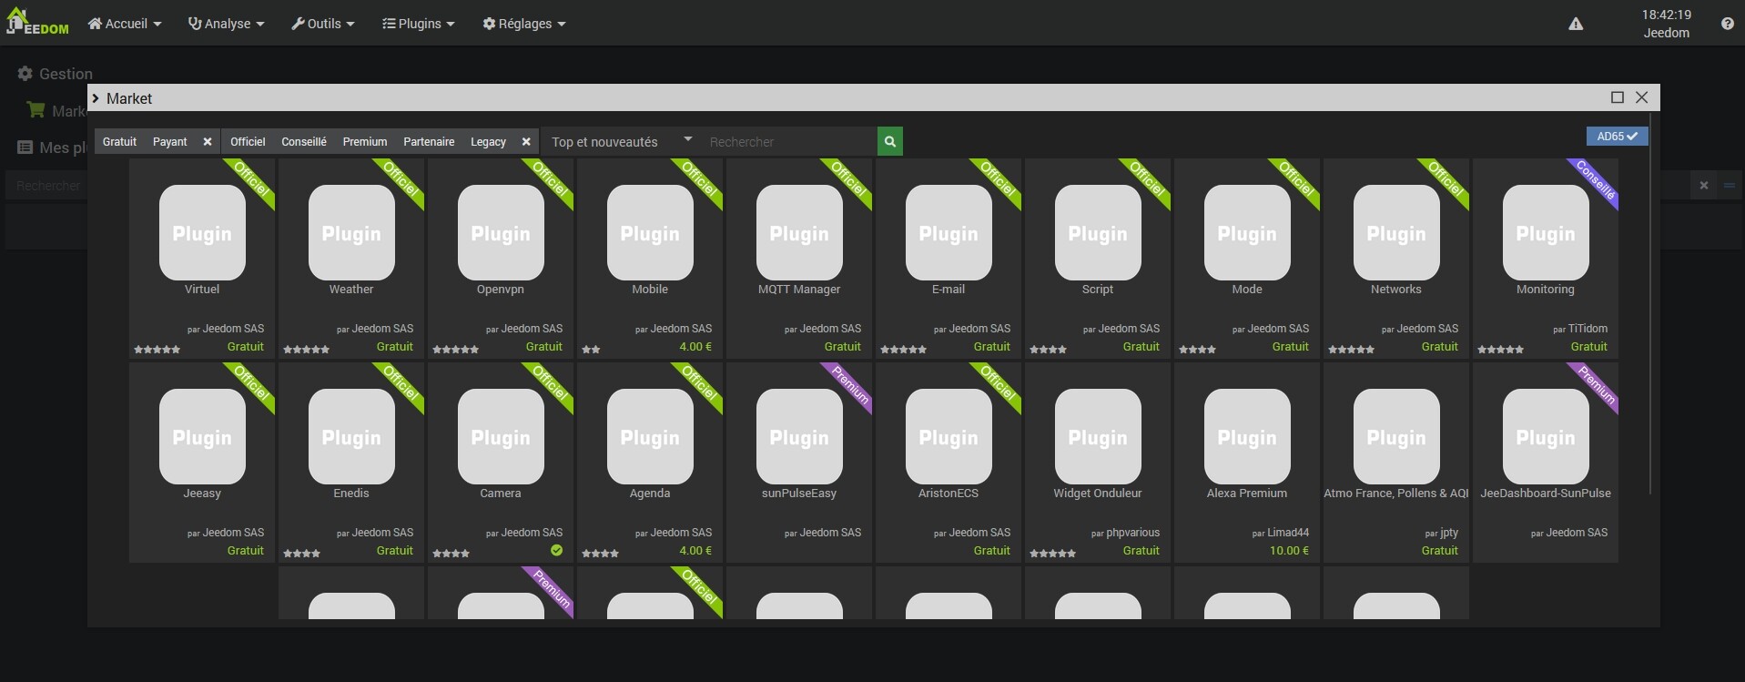Click the green search magnifier button
This screenshot has width=1745, height=682.
(889, 142)
